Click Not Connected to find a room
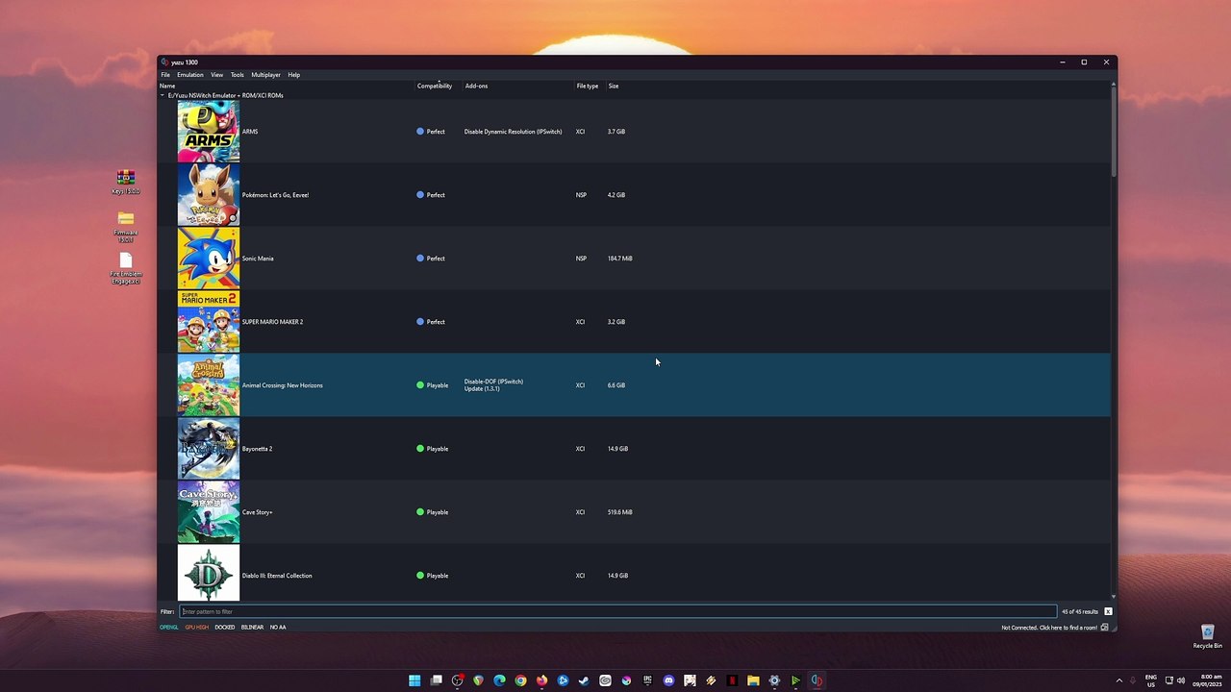1231x692 pixels. point(1049,628)
